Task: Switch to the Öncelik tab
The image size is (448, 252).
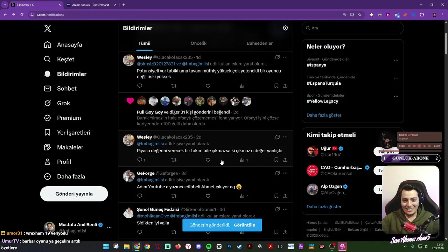Action: click(x=198, y=43)
